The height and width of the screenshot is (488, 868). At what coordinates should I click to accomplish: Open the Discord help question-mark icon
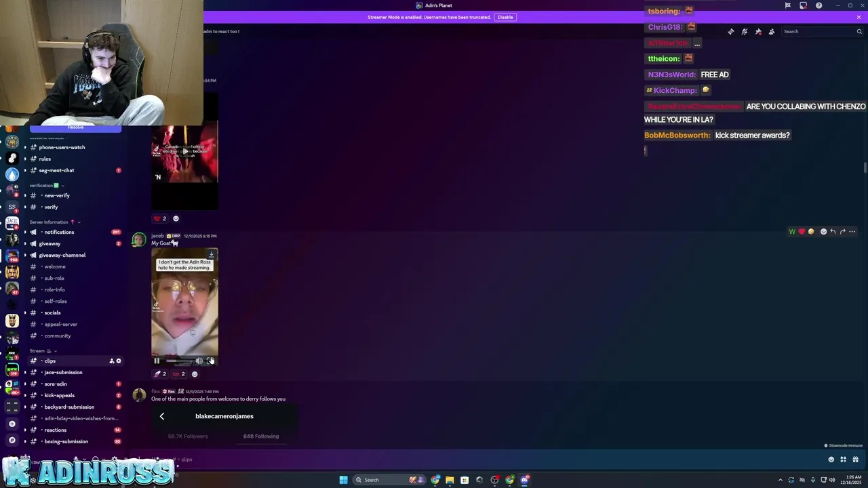click(819, 5)
